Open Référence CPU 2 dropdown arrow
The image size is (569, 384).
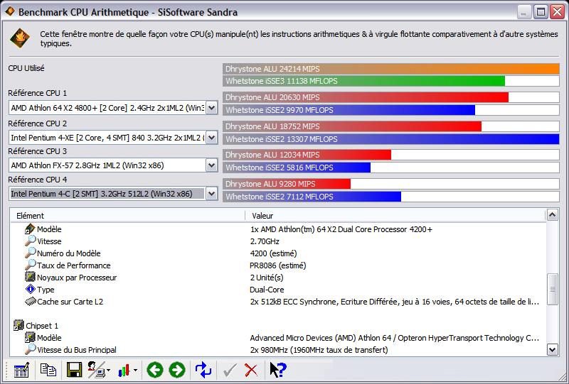211,137
